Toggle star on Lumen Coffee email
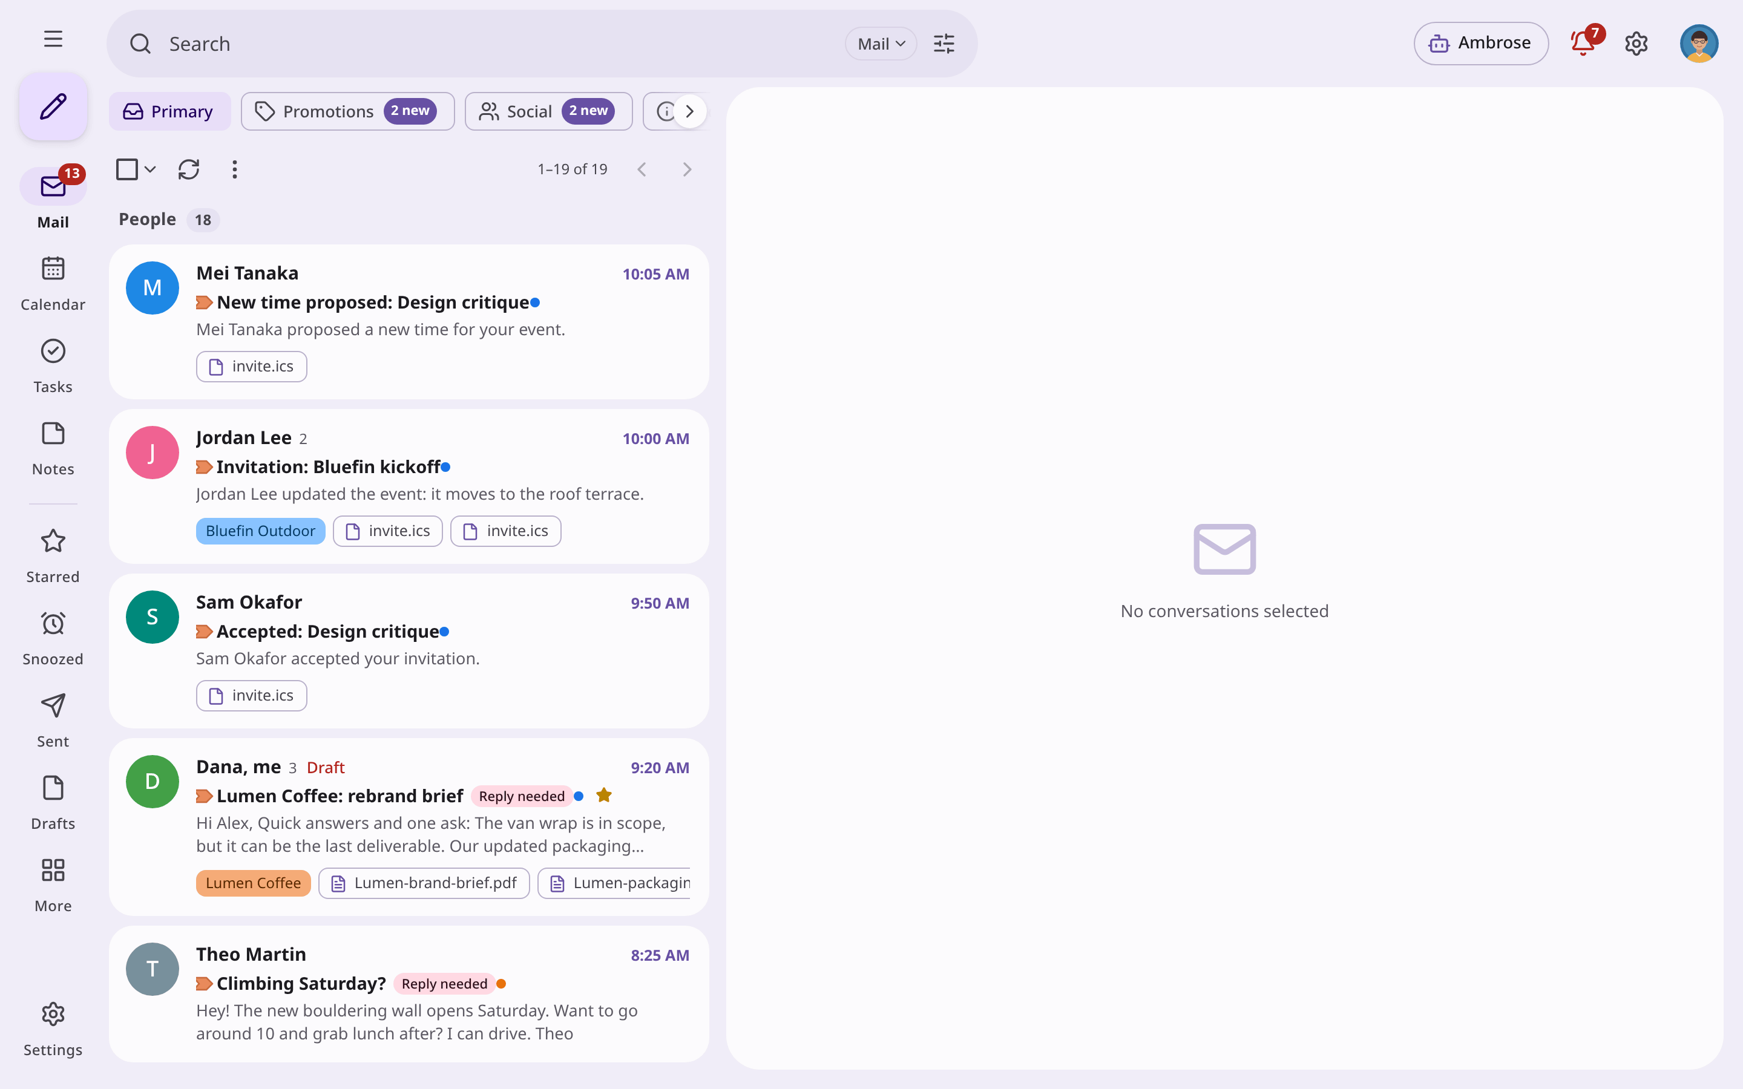The height and width of the screenshot is (1089, 1743). point(603,795)
